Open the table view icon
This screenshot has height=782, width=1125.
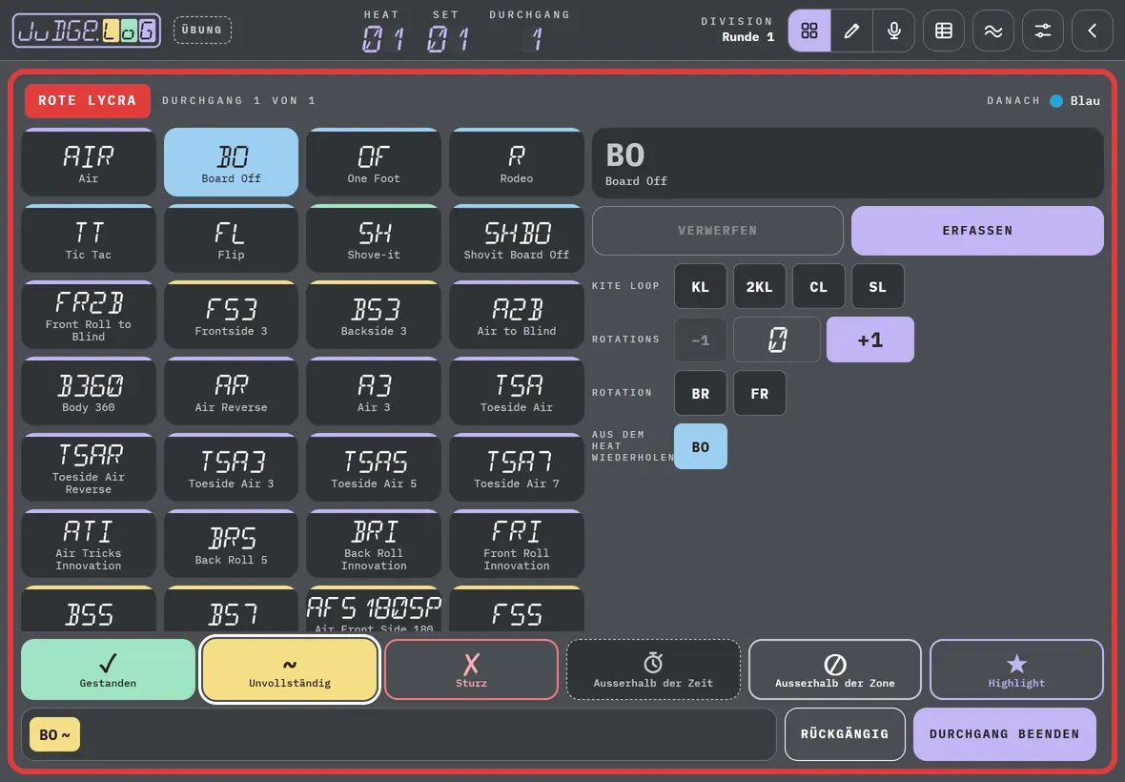[x=944, y=31]
